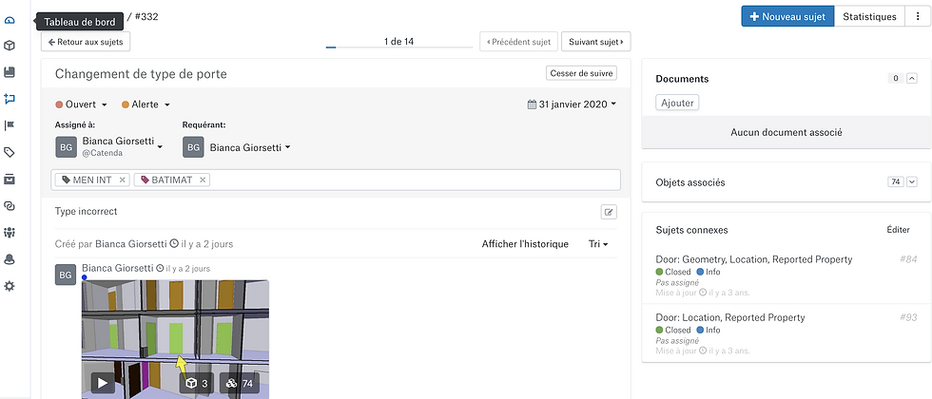Remove the BATIMAT label tag
Screen dimensions: 932x399
click(x=202, y=180)
